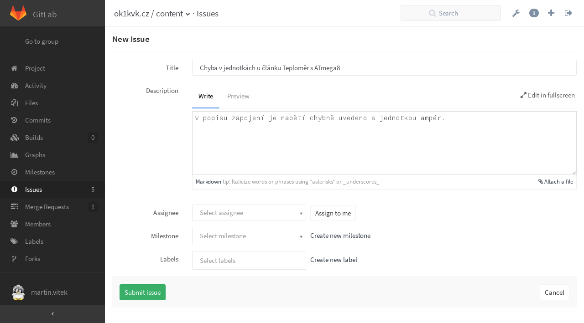Image resolution: width=584 pixels, height=323 pixels.
Task: Click the Edit in fullscreen link
Action: pyautogui.click(x=547, y=95)
